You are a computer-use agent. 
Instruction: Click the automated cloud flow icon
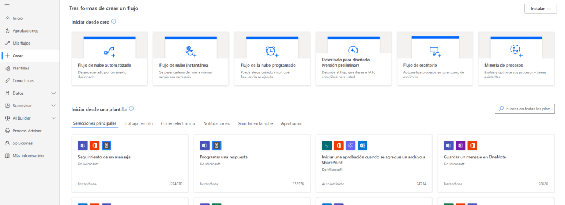pyautogui.click(x=110, y=52)
